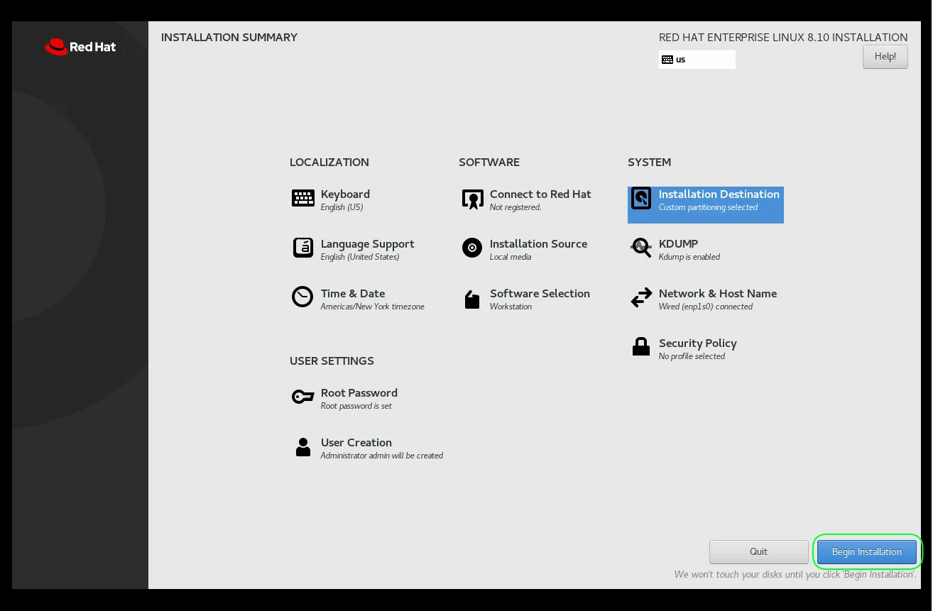
Task: Open the Network & Host Name label
Action: click(x=718, y=293)
